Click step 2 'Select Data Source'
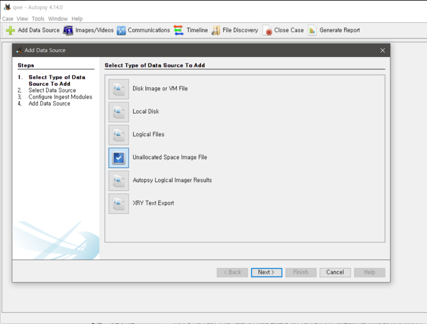427x324 pixels. pos(52,90)
